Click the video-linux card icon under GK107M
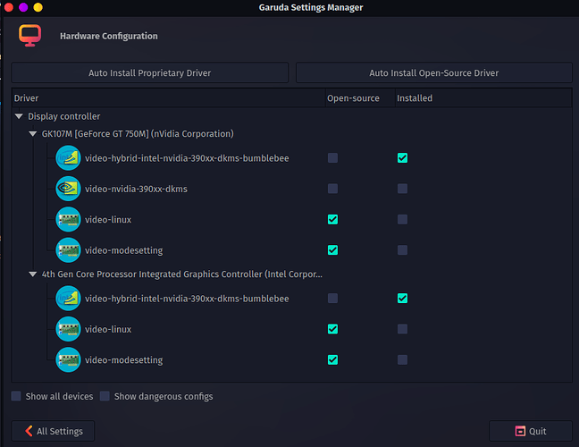The image size is (579, 447). click(x=68, y=219)
